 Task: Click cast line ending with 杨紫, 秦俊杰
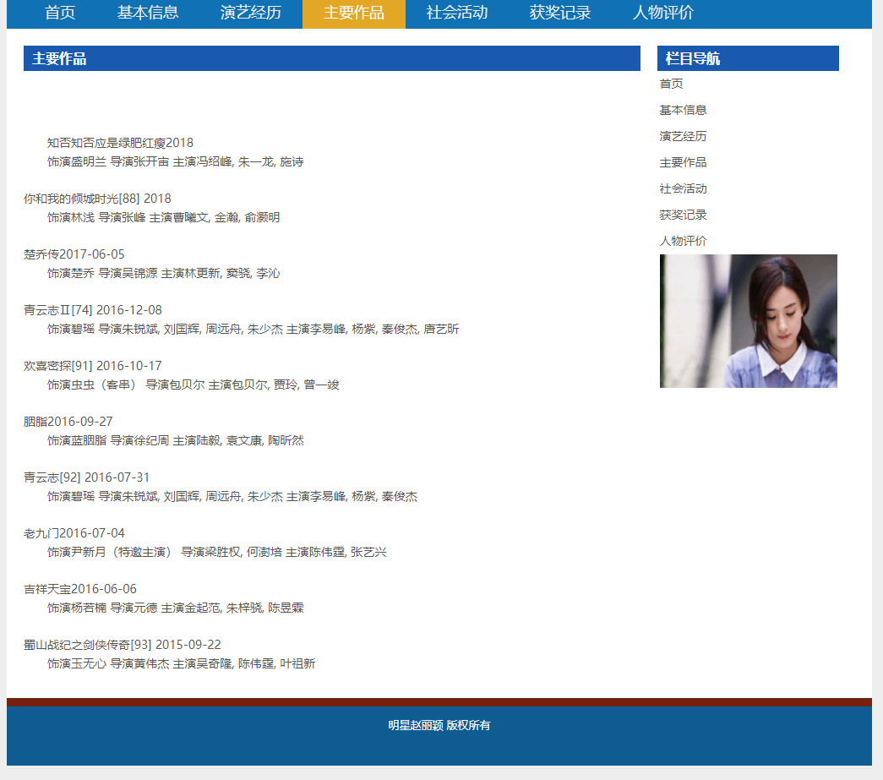[x=232, y=497]
